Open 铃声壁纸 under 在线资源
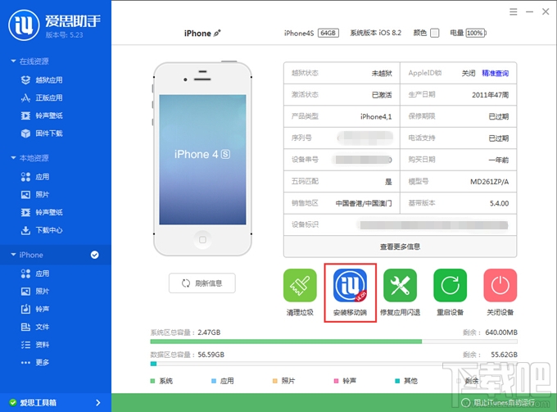This screenshot has width=557, height=412. coord(42,115)
